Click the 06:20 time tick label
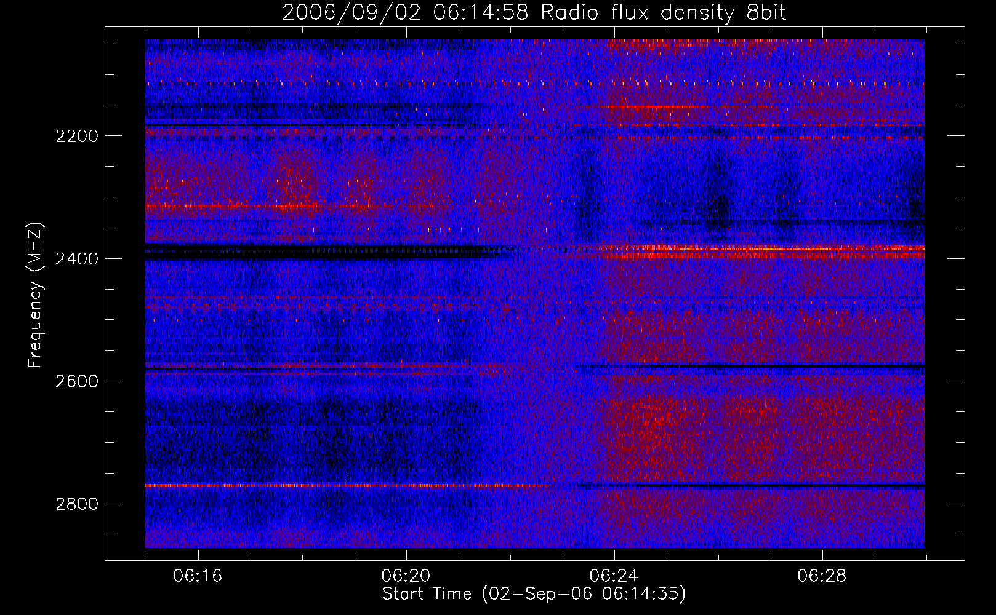996x615 pixels. click(406, 576)
